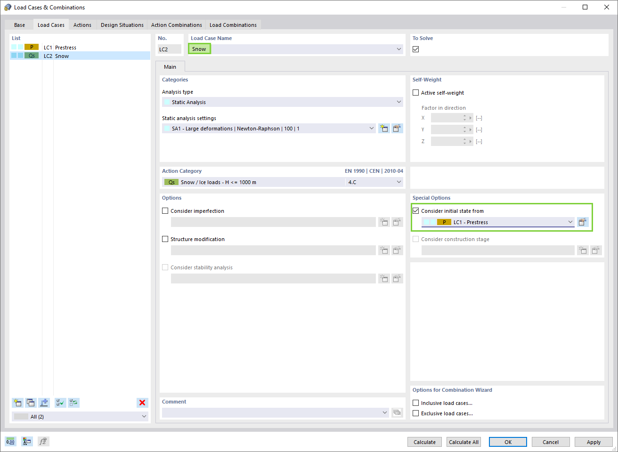Uncheck Consider initial state from

[415, 210]
